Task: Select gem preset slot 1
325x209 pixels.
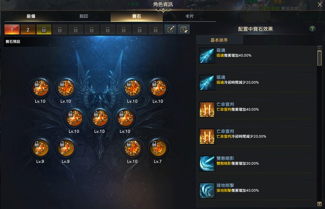Action: pyautogui.click(x=12, y=29)
